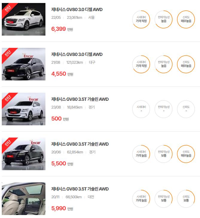This screenshot has width=200, height=218.
Task: Click 신뢰도 보통 gauge for the 5,990만원 car
Action: pos(186,199)
